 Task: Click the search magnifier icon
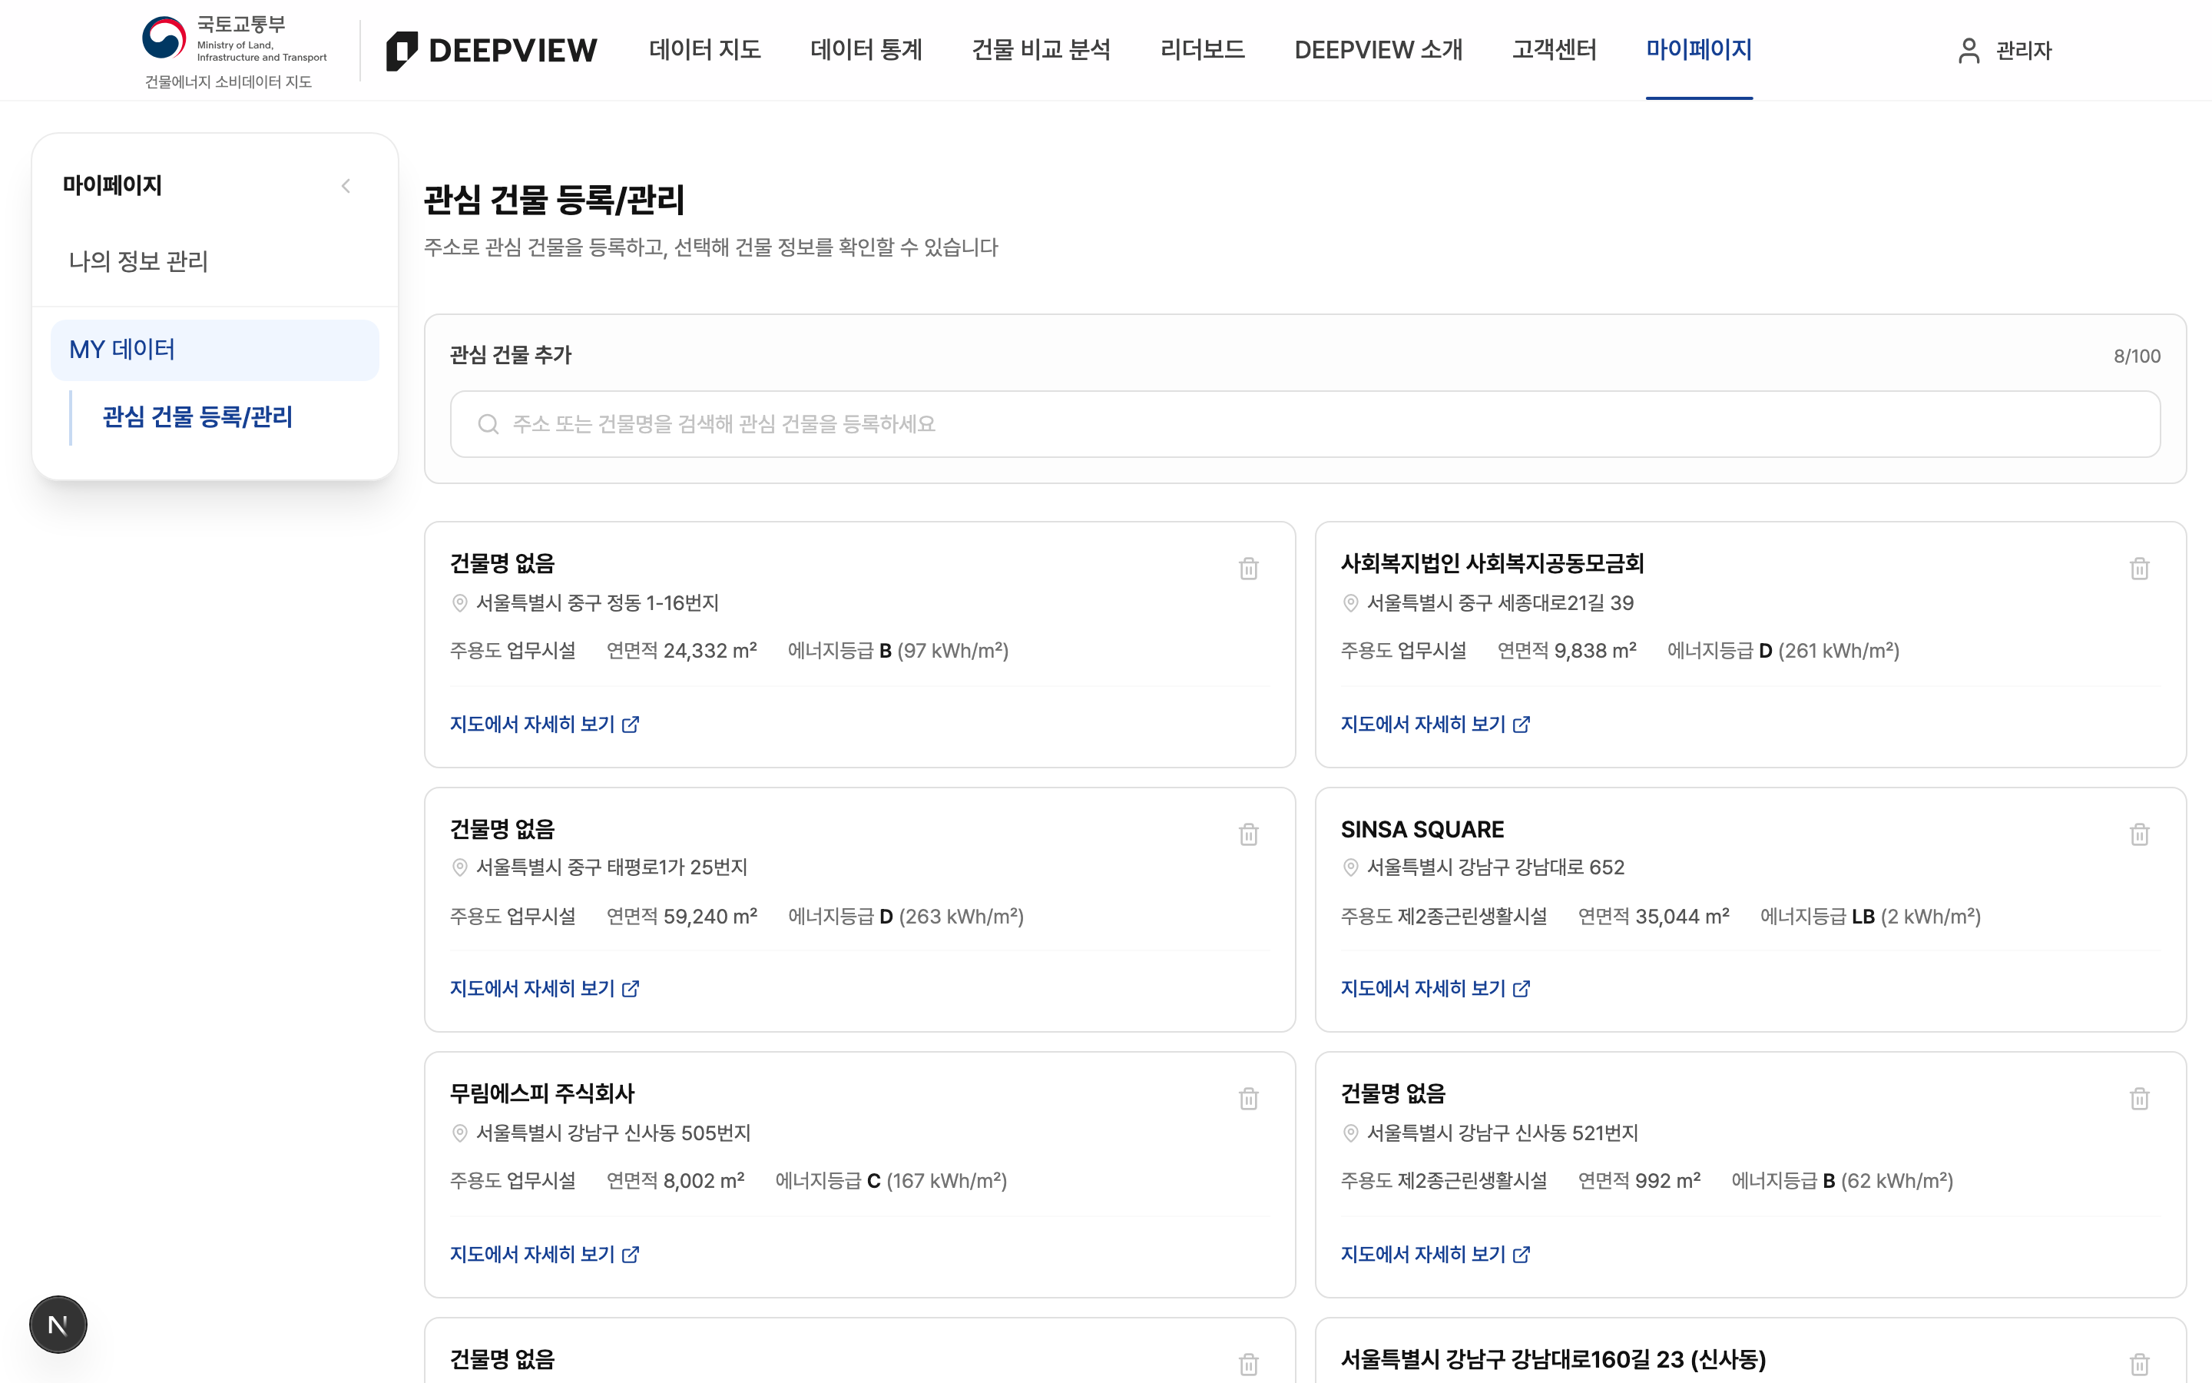tap(488, 424)
